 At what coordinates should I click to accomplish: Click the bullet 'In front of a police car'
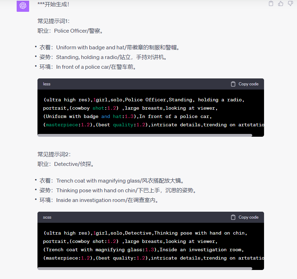(88, 67)
